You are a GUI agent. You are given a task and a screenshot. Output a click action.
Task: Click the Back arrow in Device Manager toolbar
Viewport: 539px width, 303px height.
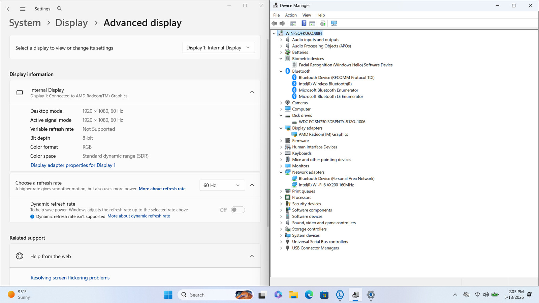(275, 23)
